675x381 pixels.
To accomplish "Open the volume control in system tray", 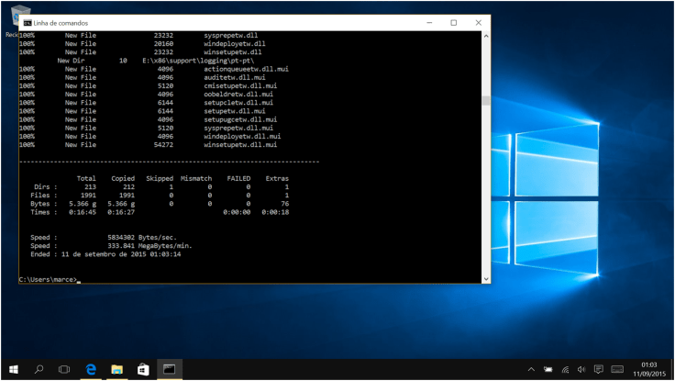I will [581, 369].
